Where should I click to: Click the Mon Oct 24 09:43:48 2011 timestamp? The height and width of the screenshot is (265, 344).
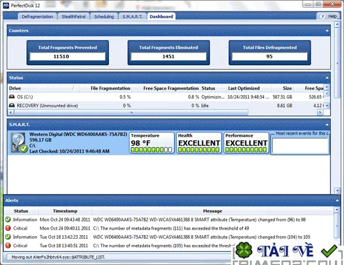(65, 220)
